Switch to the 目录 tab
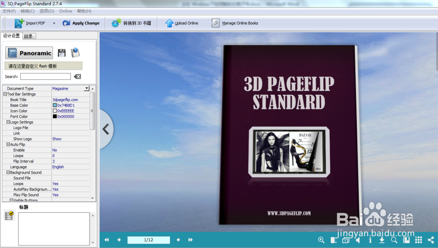This screenshot has height=248, width=438. pyautogui.click(x=29, y=36)
